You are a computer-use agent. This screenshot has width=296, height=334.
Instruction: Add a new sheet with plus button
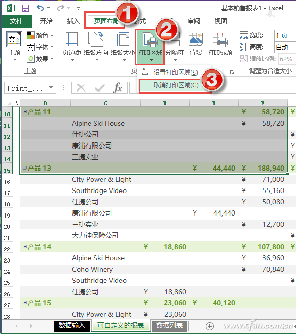[x=210, y=326]
